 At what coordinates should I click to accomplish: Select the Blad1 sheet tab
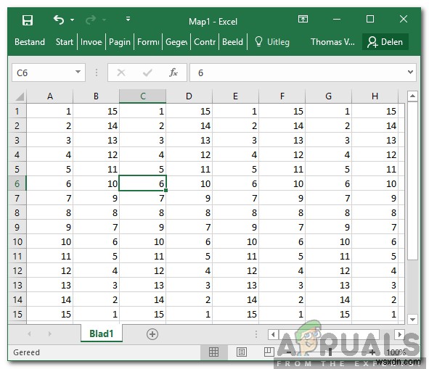[x=101, y=333]
